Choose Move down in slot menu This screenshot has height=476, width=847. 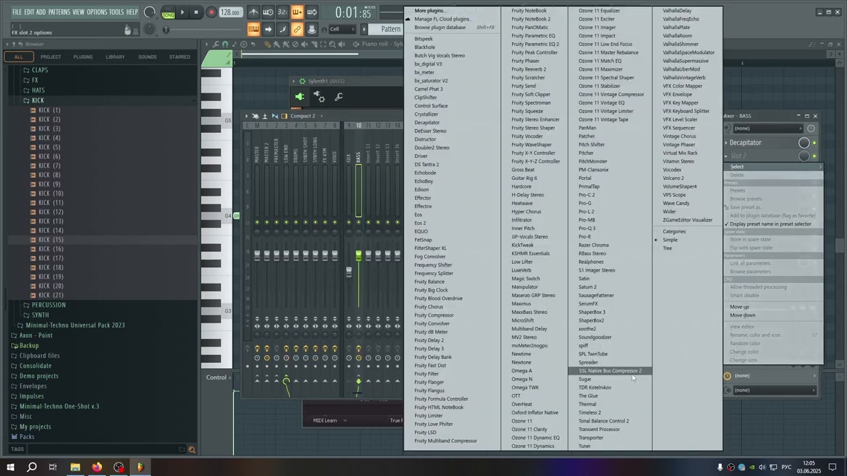pos(742,315)
